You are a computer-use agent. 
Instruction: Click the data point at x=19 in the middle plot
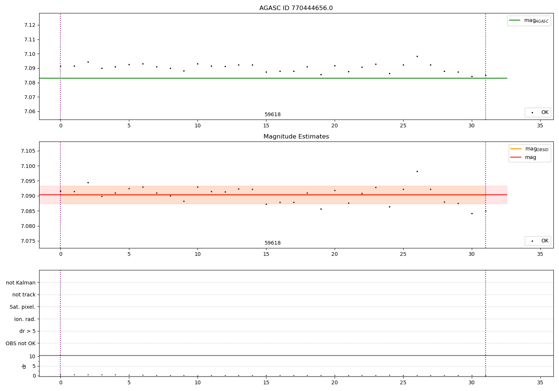321,209
